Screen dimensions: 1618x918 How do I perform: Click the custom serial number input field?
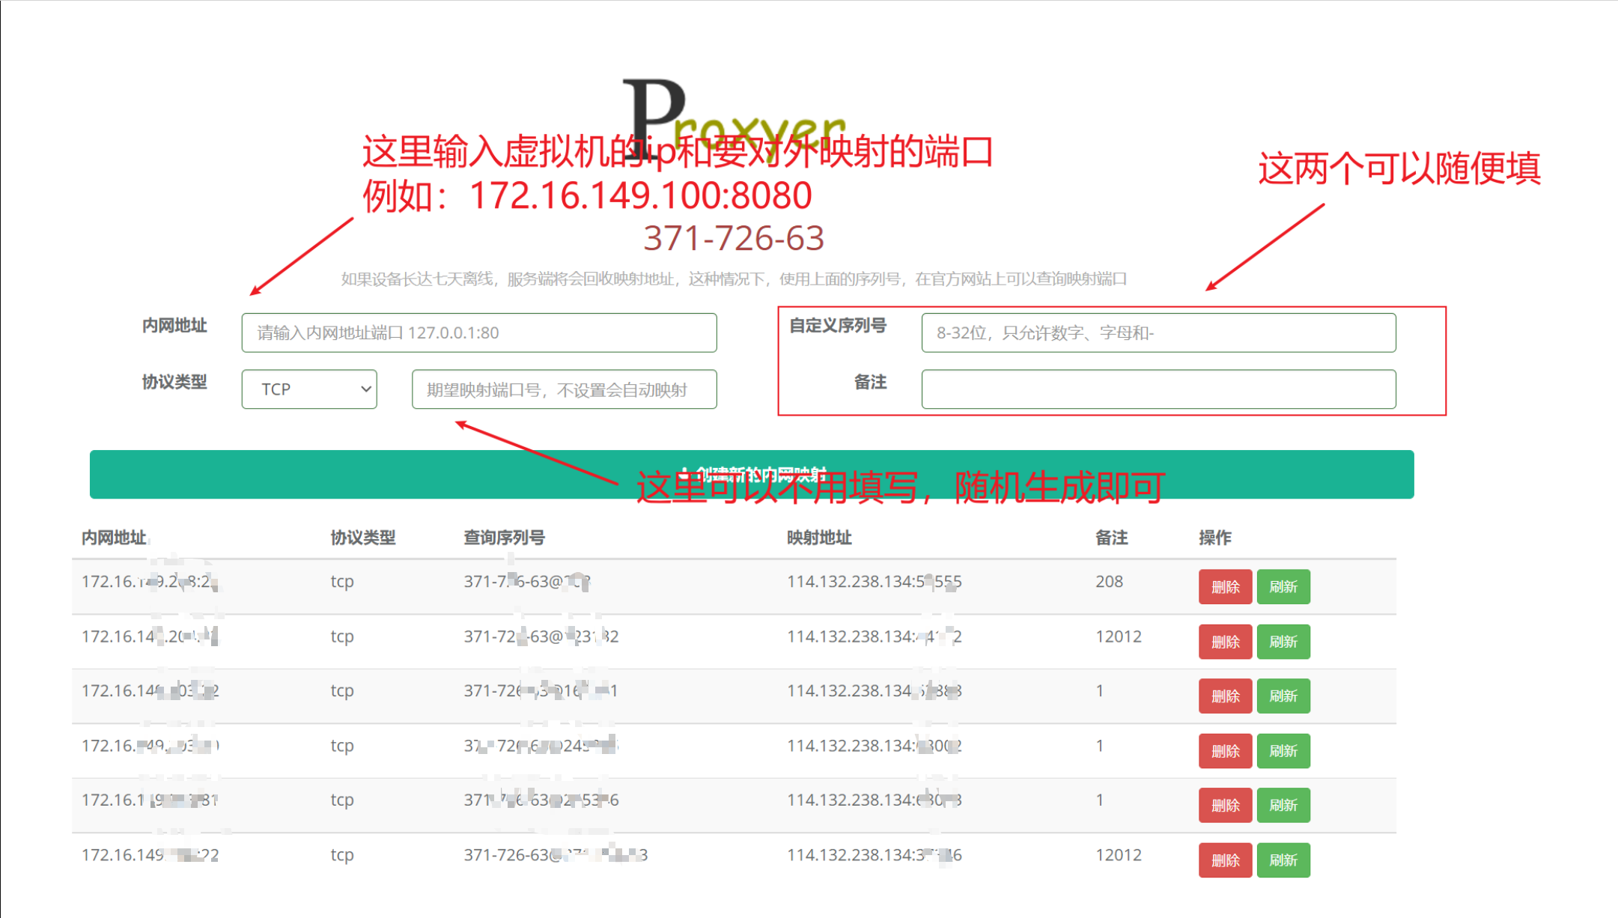[1158, 332]
